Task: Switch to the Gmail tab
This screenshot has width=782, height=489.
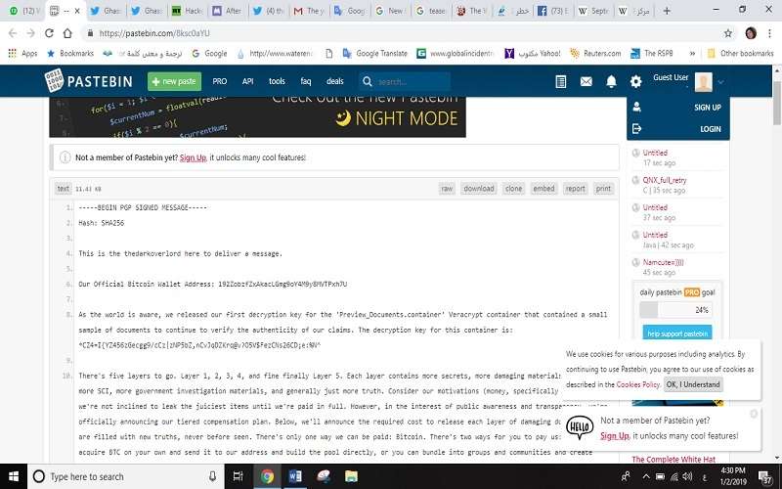Action: point(309,11)
